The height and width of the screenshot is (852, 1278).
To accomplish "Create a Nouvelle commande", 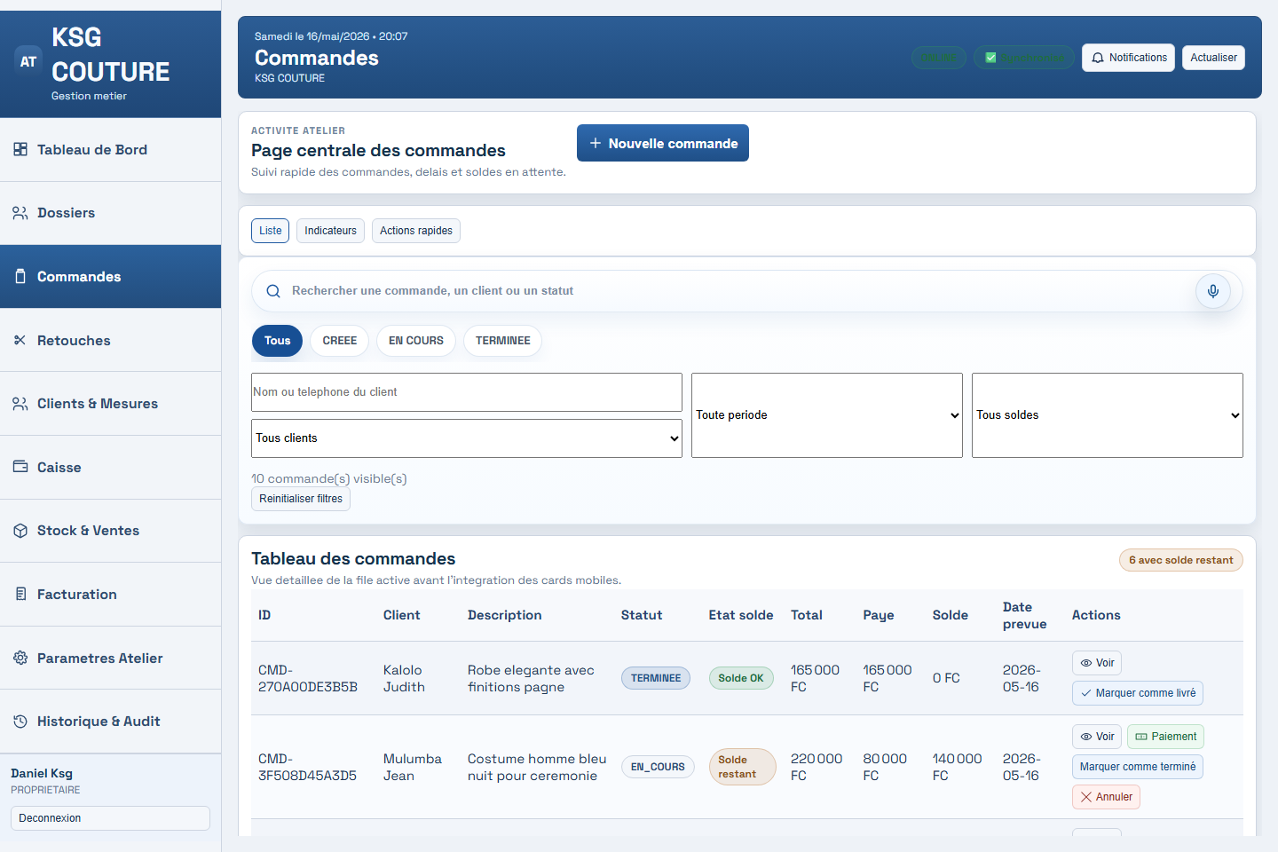I will (663, 143).
